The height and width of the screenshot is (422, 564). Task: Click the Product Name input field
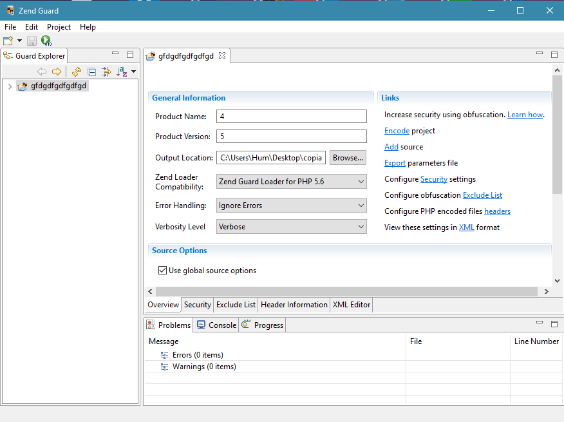pos(292,117)
